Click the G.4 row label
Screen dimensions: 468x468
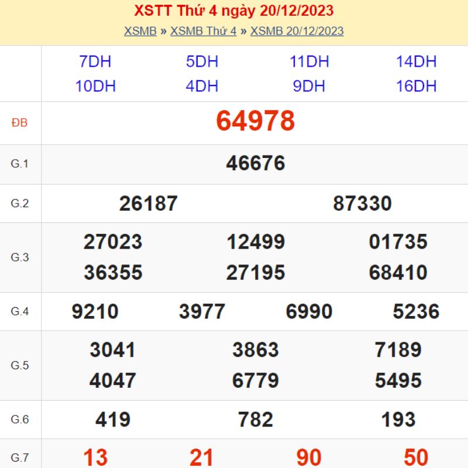click(x=20, y=312)
